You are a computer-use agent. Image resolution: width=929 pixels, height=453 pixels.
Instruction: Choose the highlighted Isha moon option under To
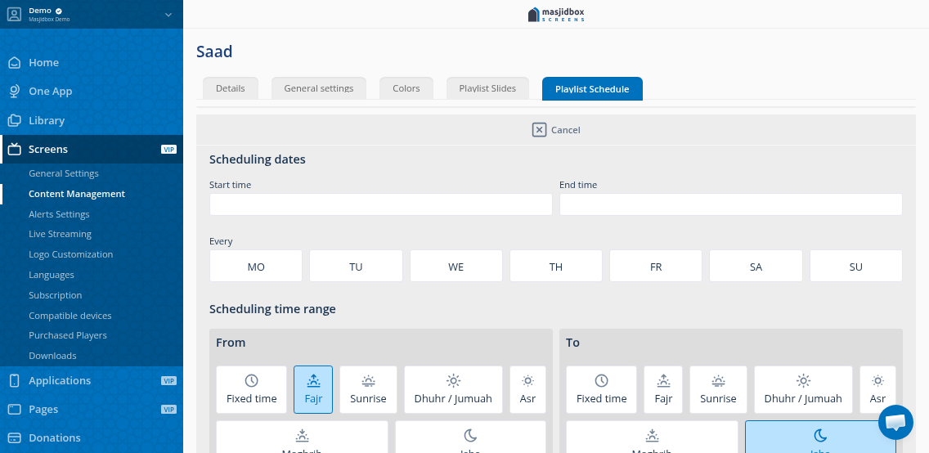820,437
